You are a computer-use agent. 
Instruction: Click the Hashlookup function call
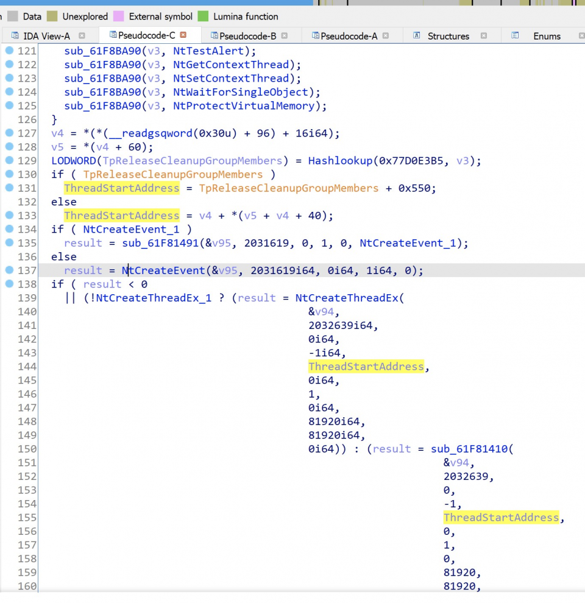[340, 161]
